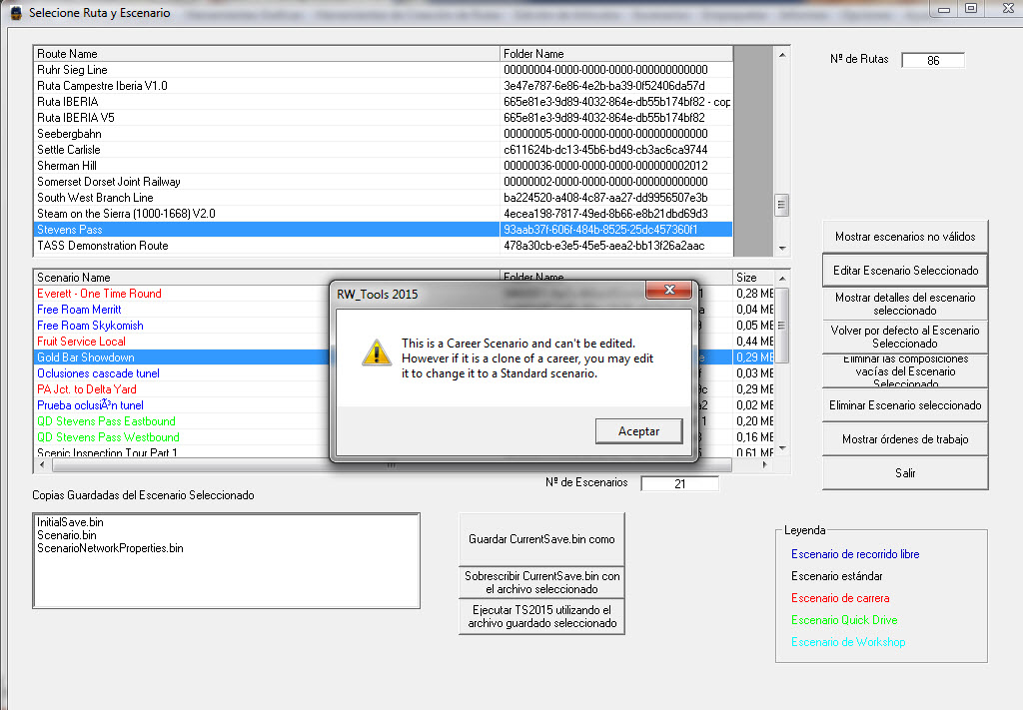Image resolution: width=1023 pixels, height=710 pixels.
Task: Open Mostrar detalles del escenario seleccionado
Action: [x=905, y=304]
